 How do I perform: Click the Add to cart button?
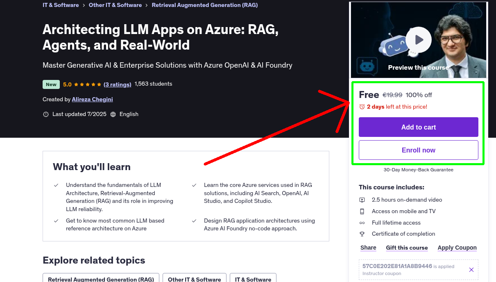coord(419,127)
